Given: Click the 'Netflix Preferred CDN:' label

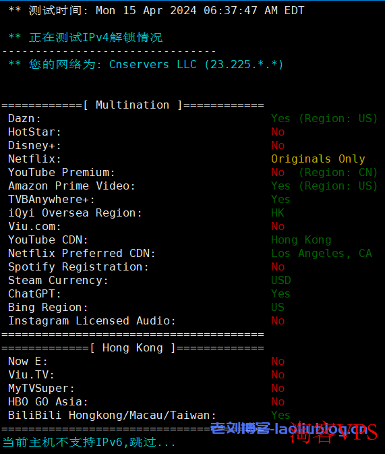Looking at the screenshot, I should coord(82,253).
